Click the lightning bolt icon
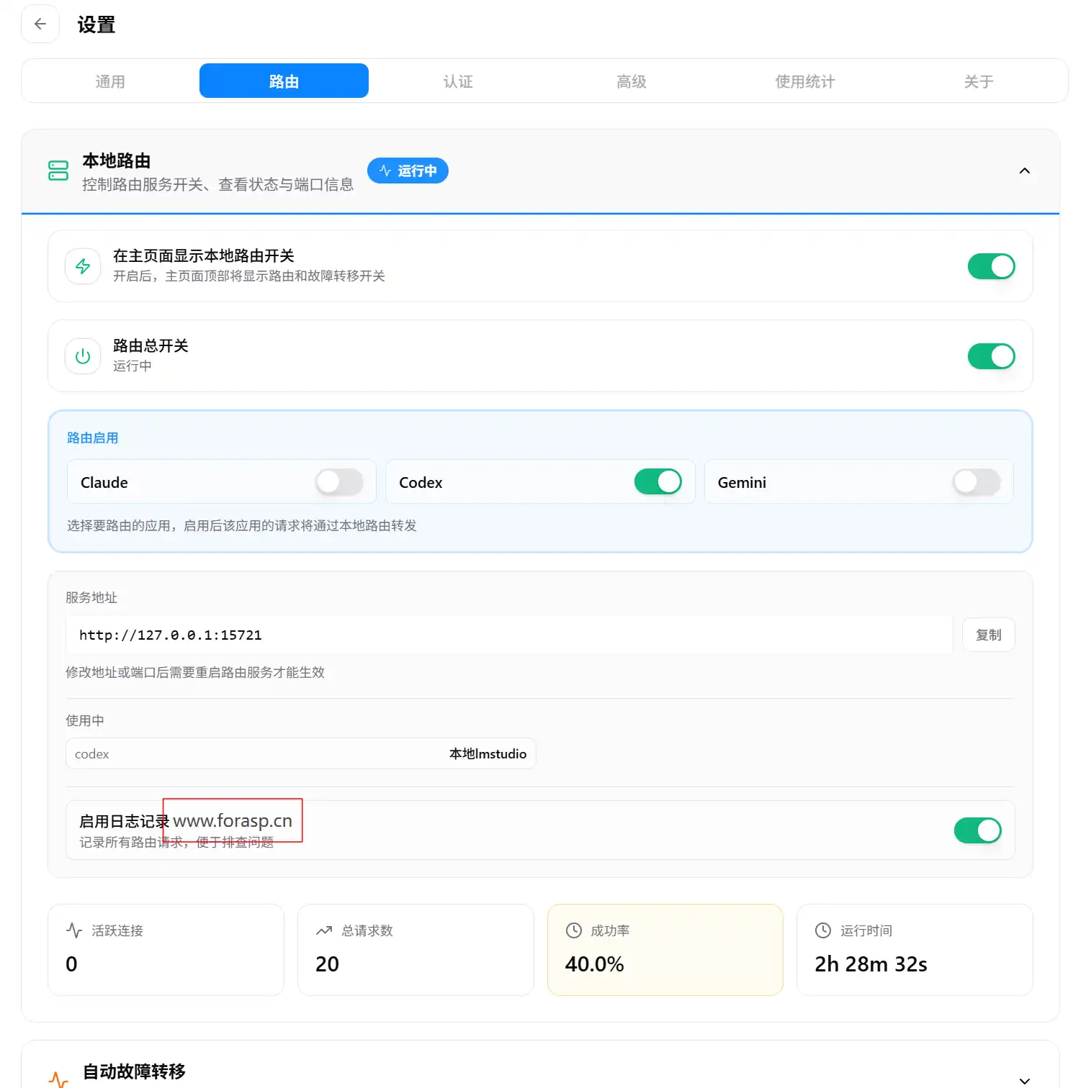The image size is (1091, 1088). click(83, 266)
